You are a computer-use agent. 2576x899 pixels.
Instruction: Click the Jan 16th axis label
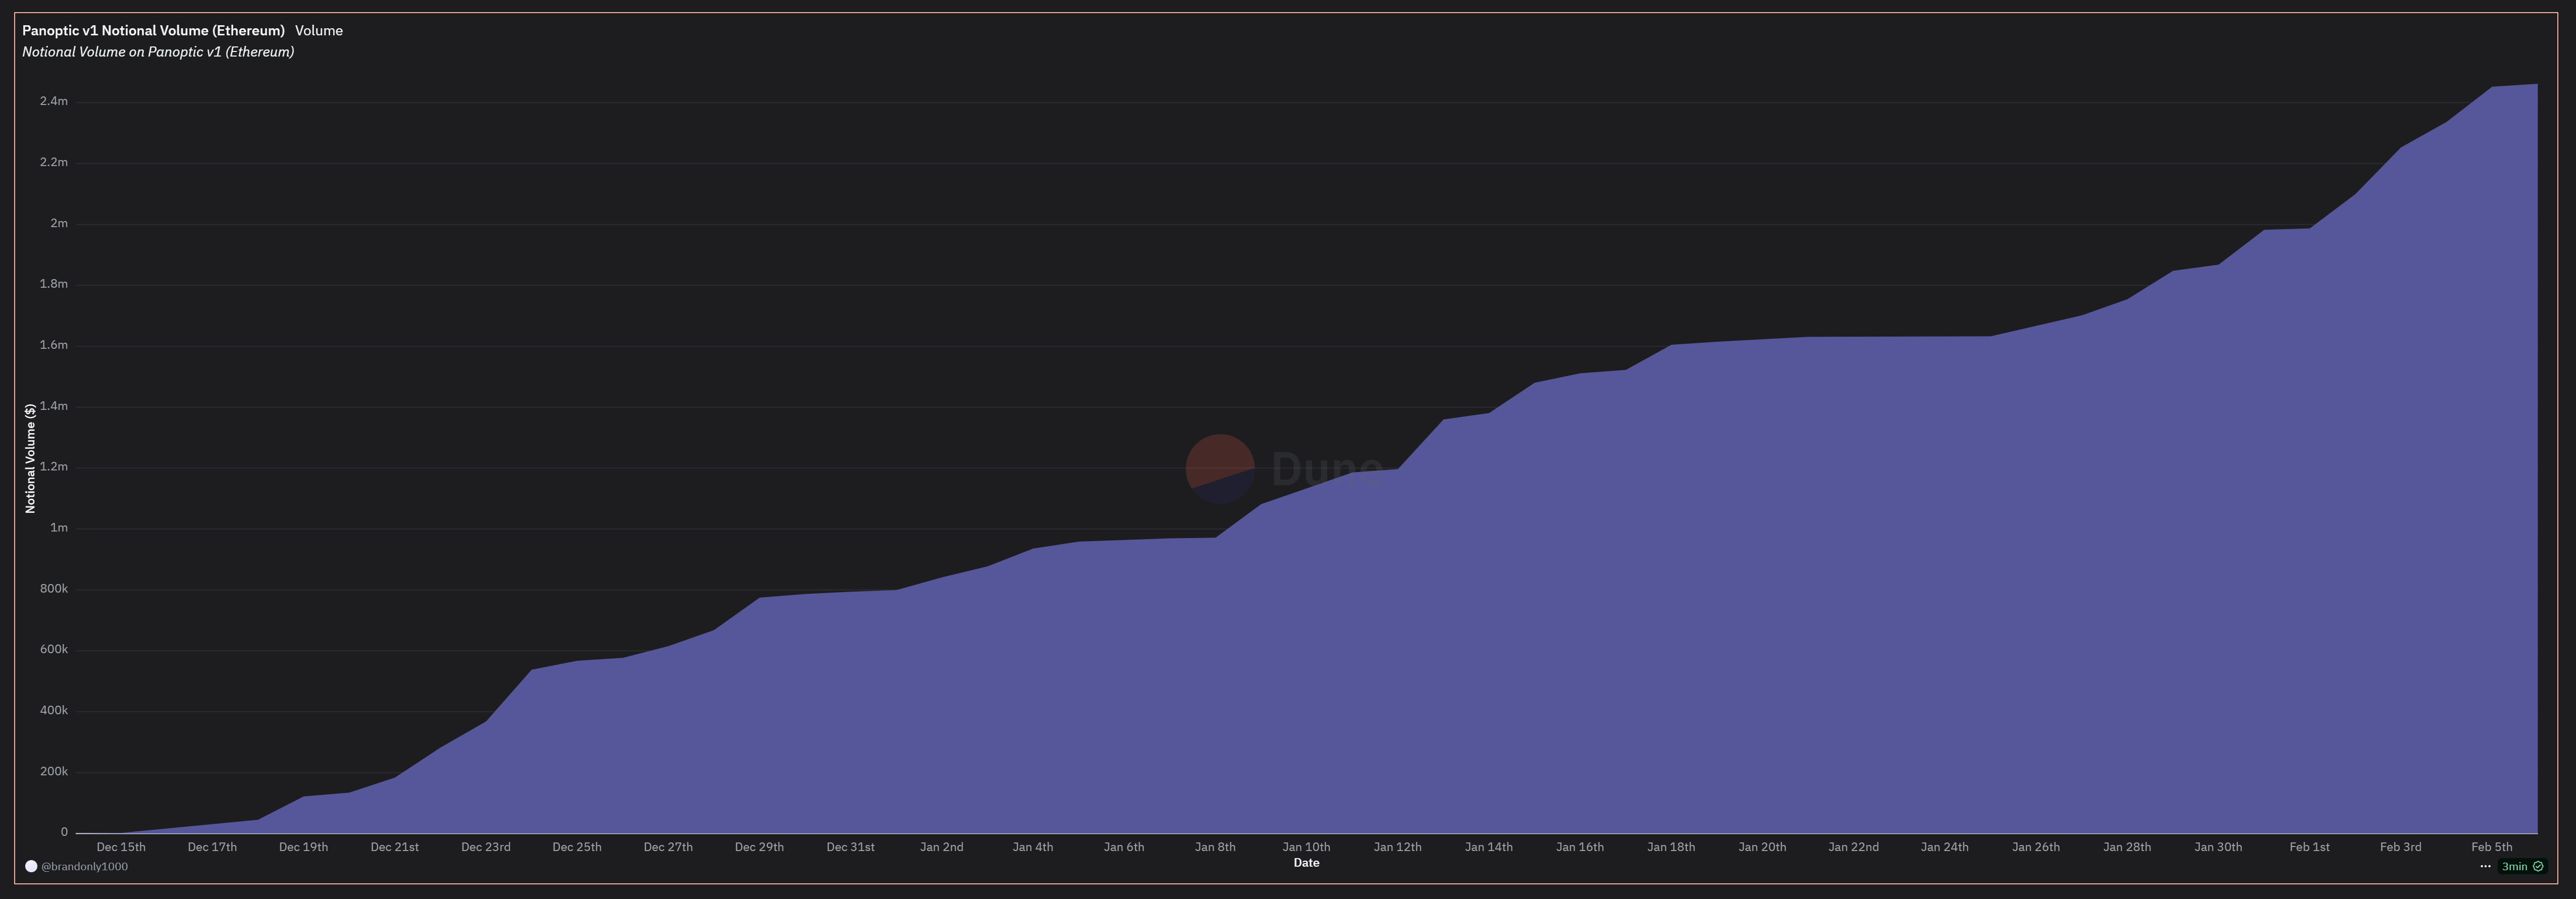click(1579, 847)
